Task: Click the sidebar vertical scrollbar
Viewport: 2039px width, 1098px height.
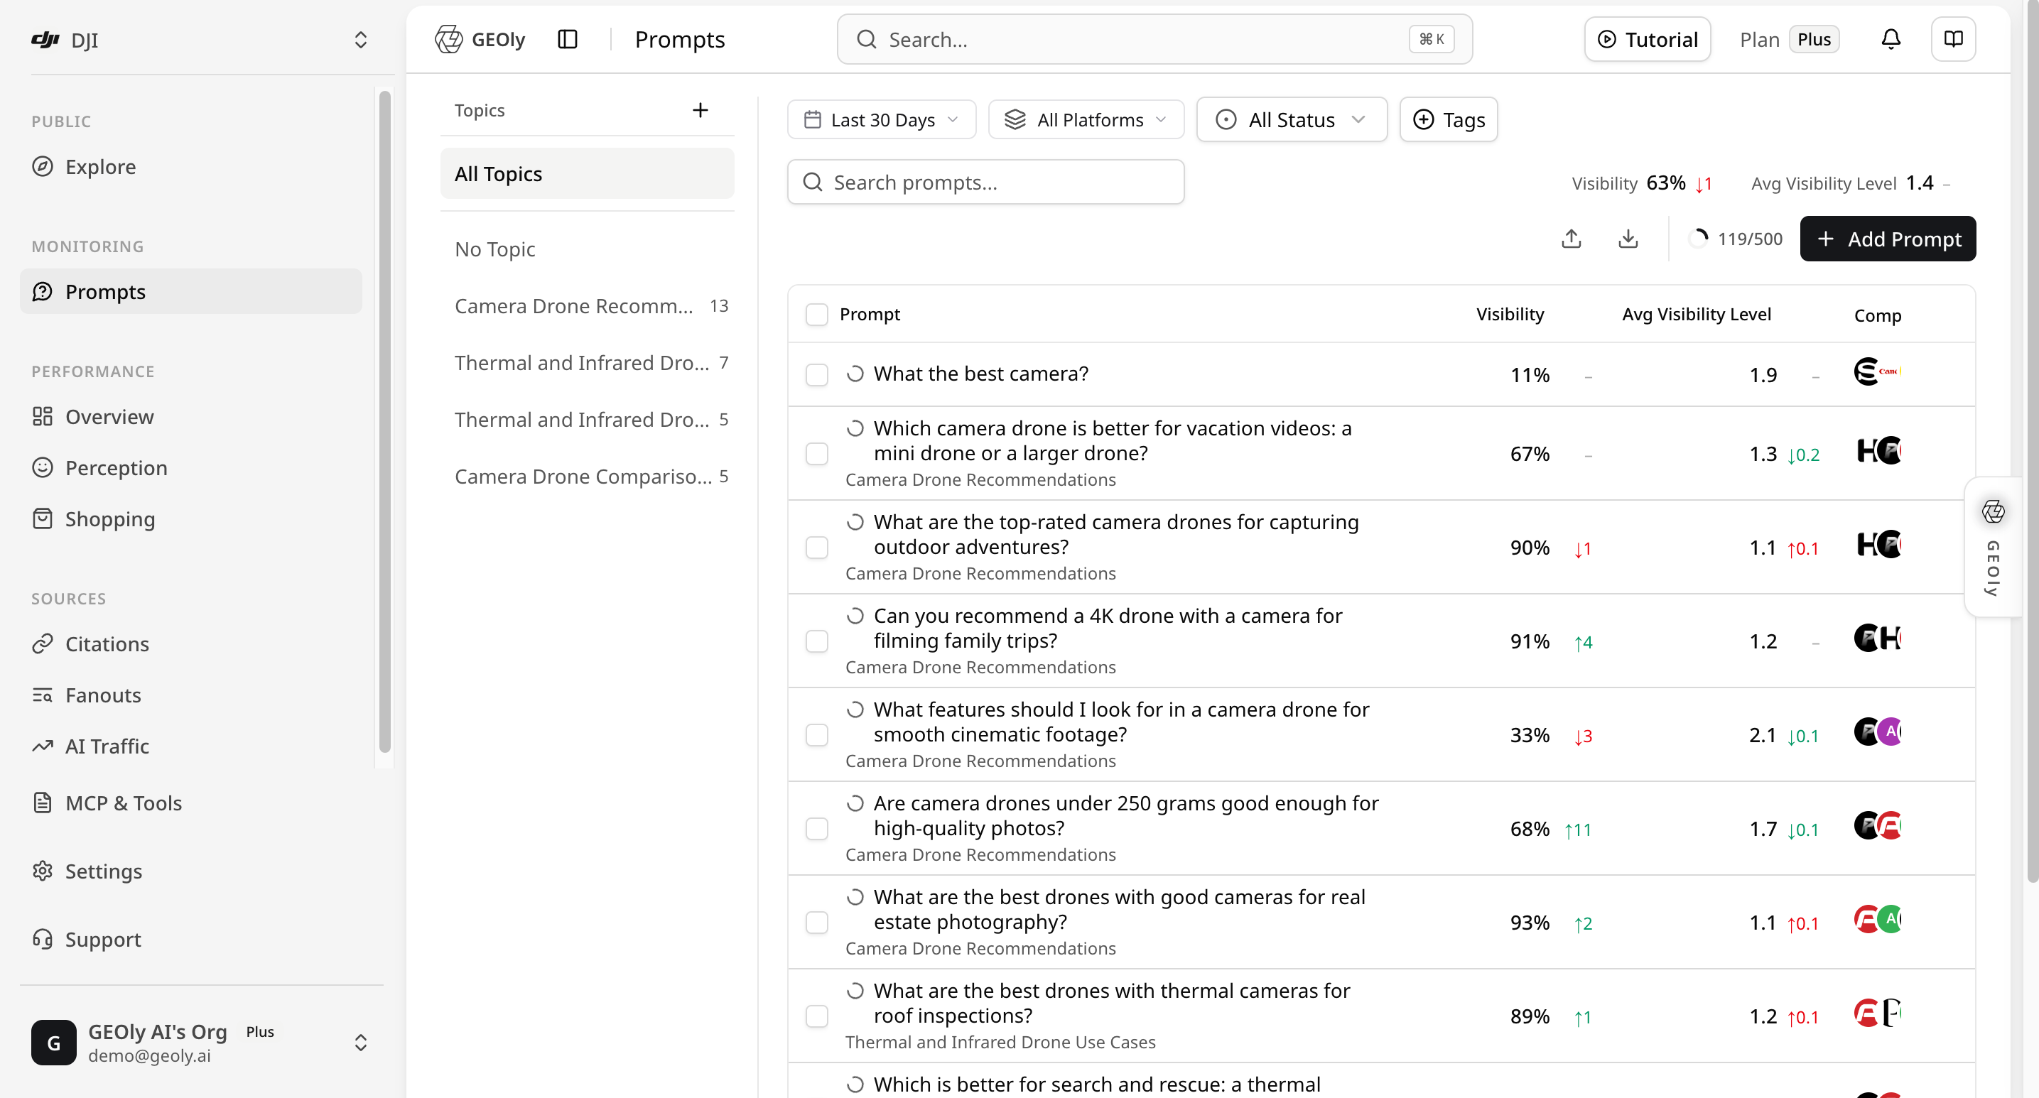Action: click(384, 422)
